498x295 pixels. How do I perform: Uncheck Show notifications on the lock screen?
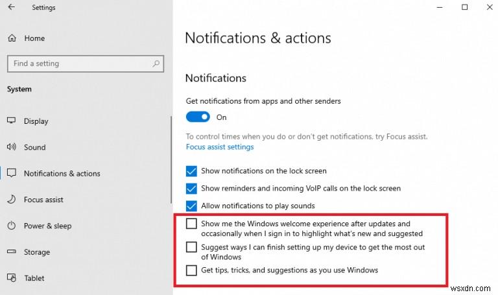pos(191,171)
